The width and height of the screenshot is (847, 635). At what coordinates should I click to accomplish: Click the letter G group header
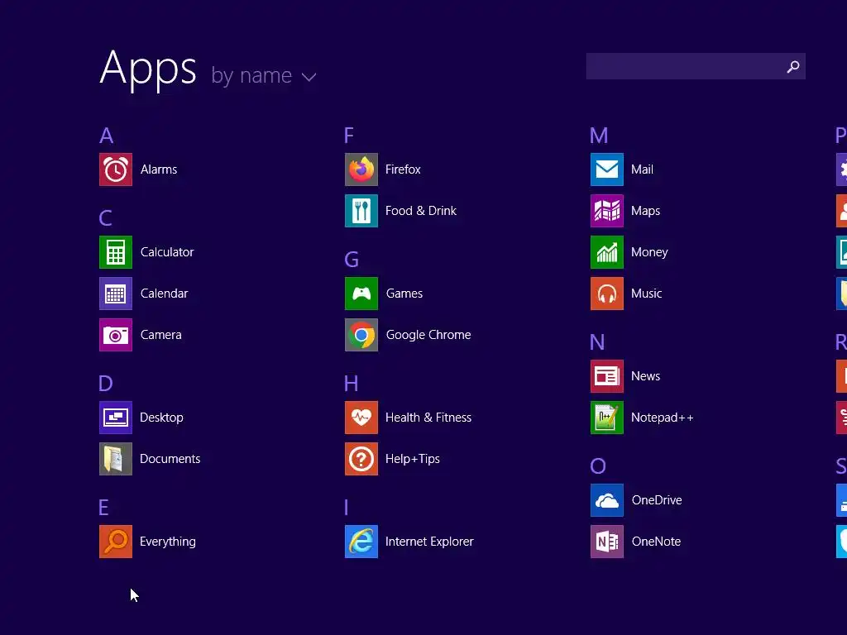click(x=351, y=260)
